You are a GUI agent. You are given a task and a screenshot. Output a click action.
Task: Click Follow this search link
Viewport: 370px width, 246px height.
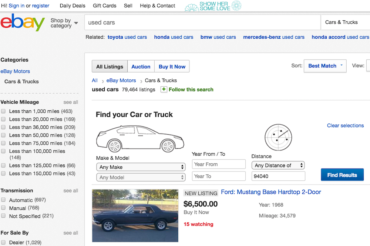(x=191, y=90)
